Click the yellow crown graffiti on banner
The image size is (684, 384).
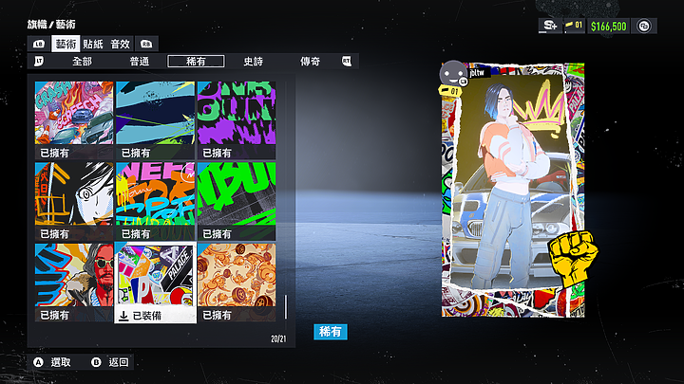pos(539,109)
